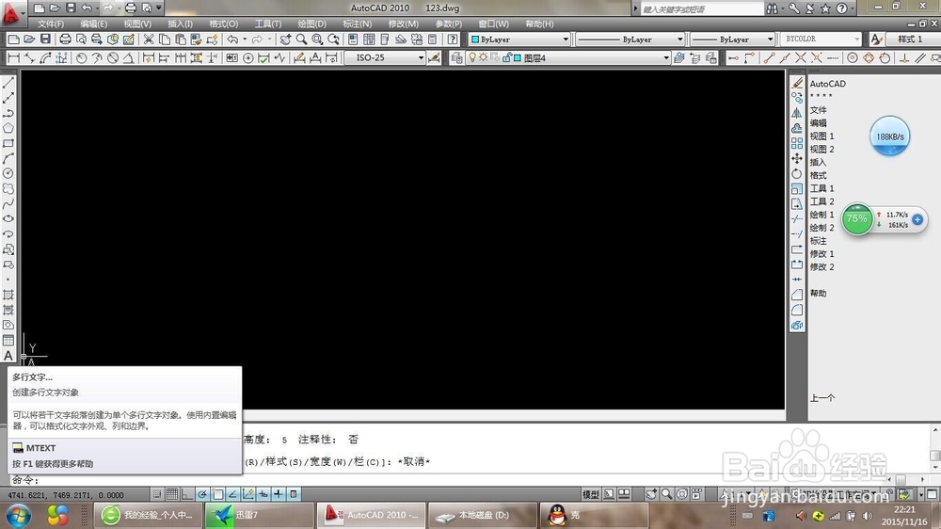Open the Layer Properties Manager icon
The image size is (941, 529).
[x=456, y=58]
